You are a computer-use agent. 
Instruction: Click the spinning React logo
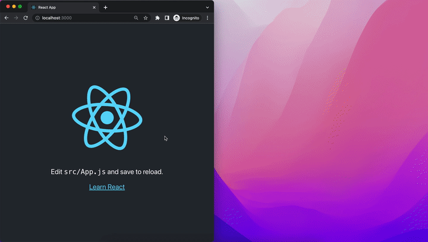(107, 118)
